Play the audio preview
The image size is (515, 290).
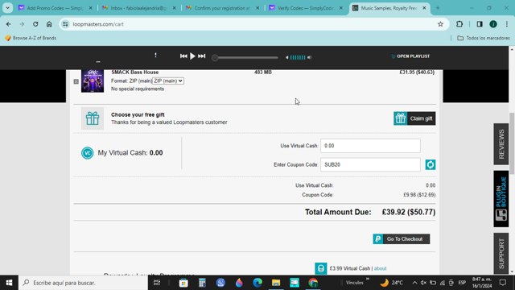tap(192, 56)
